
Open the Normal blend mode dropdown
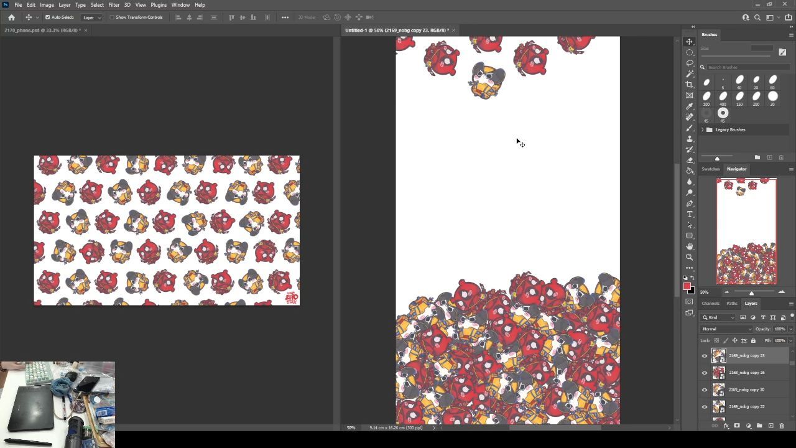tap(726, 329)
